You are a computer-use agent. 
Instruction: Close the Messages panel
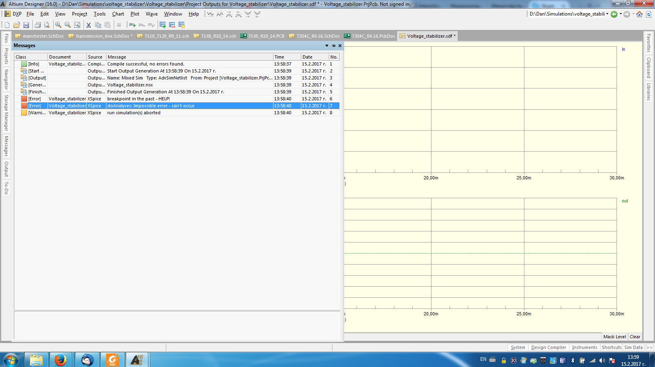[x=340, y=46]
